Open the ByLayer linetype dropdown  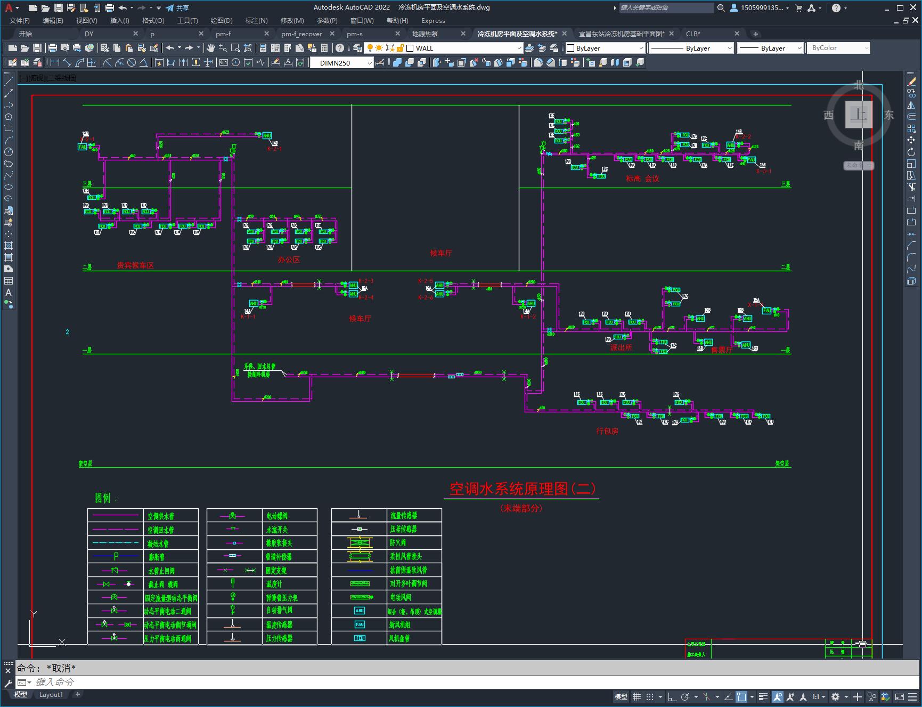point(729,48)
